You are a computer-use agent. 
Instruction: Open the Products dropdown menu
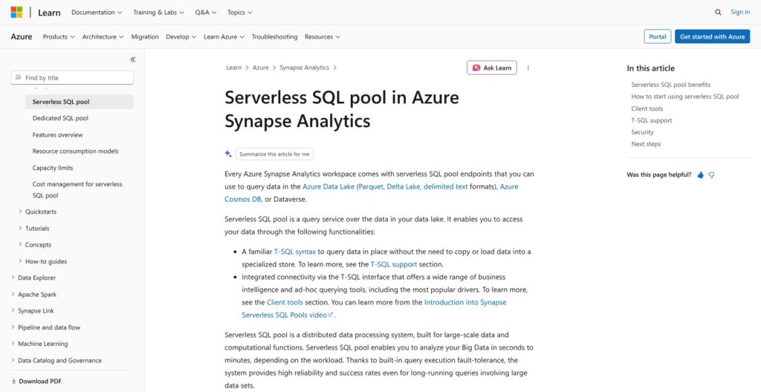click(59, 36)
